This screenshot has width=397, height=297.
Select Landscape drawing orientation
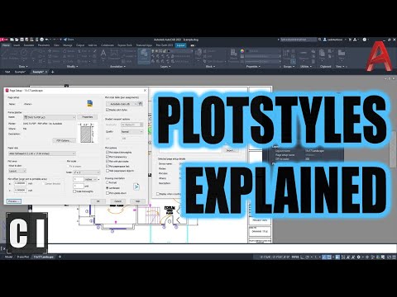pyautogui.click(x=108, y=188)
